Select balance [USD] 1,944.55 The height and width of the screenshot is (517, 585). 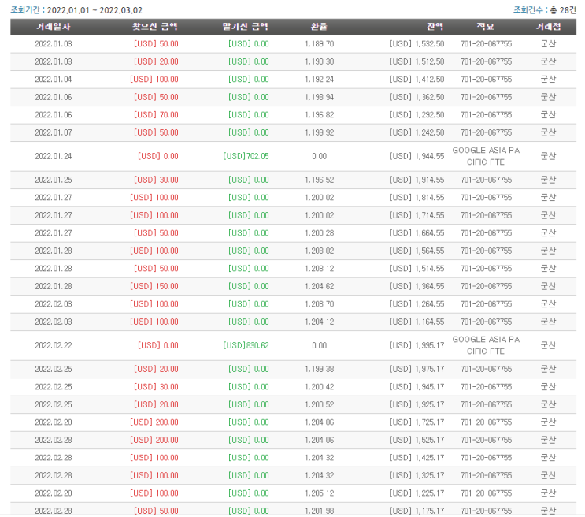click(x=417, y=156)
